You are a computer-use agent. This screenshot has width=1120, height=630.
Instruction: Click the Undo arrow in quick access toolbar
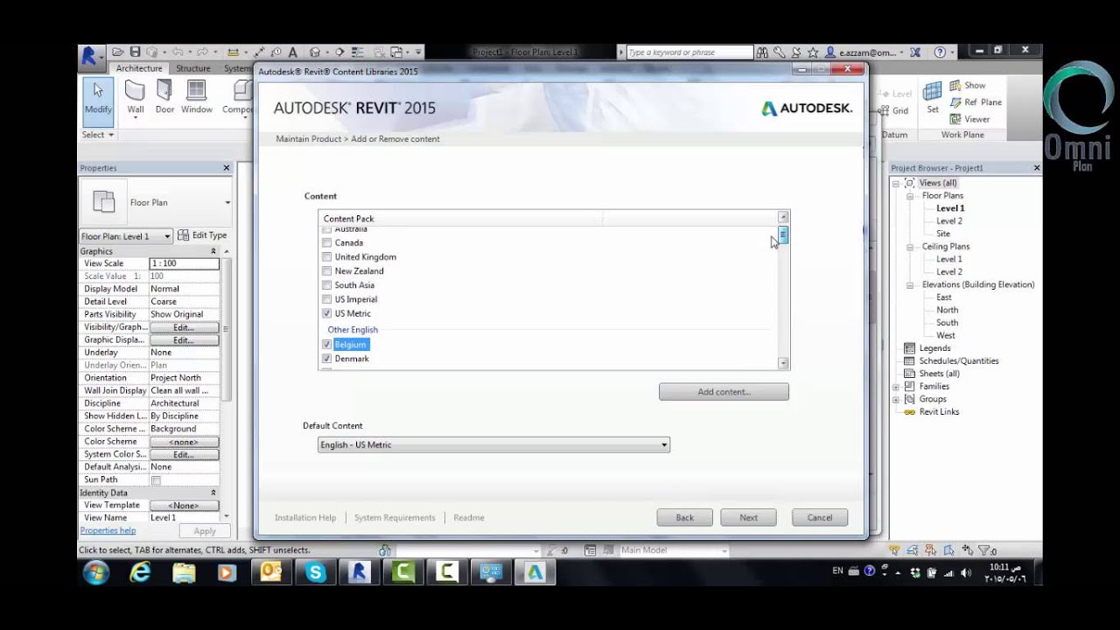click(x=178, y=52)
